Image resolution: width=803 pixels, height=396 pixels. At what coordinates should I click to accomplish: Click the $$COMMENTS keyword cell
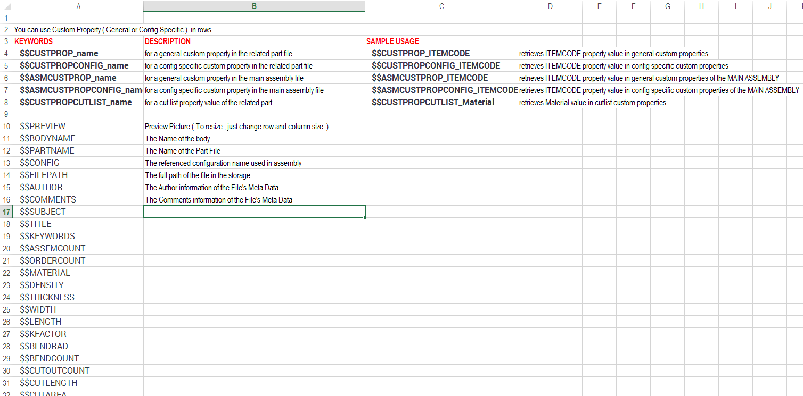click(78, 199)
